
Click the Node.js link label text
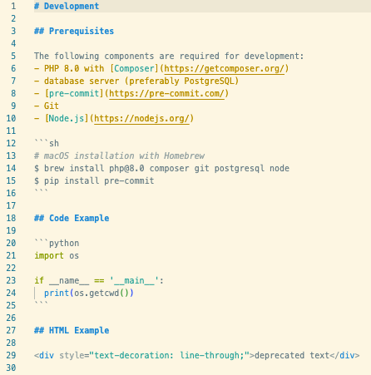click(67, 118)
